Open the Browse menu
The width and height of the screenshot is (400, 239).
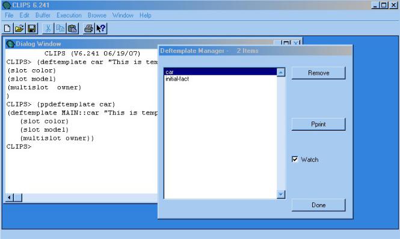(97, 15)
